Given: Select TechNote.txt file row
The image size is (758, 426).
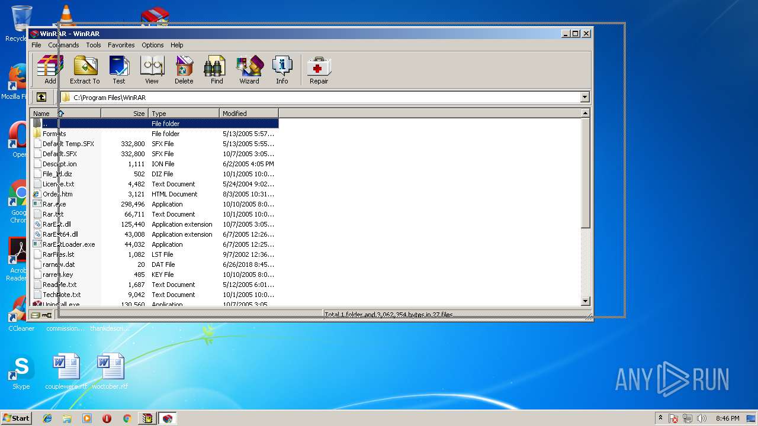Looking at the screenshot, I should (155, 295).
